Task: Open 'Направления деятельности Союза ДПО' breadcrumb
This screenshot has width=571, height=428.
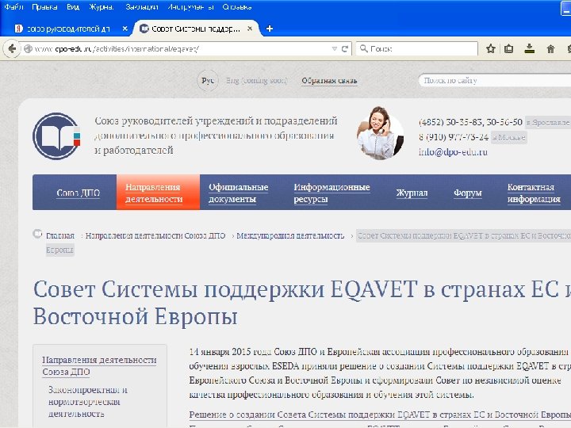Action: pos(155,236)
